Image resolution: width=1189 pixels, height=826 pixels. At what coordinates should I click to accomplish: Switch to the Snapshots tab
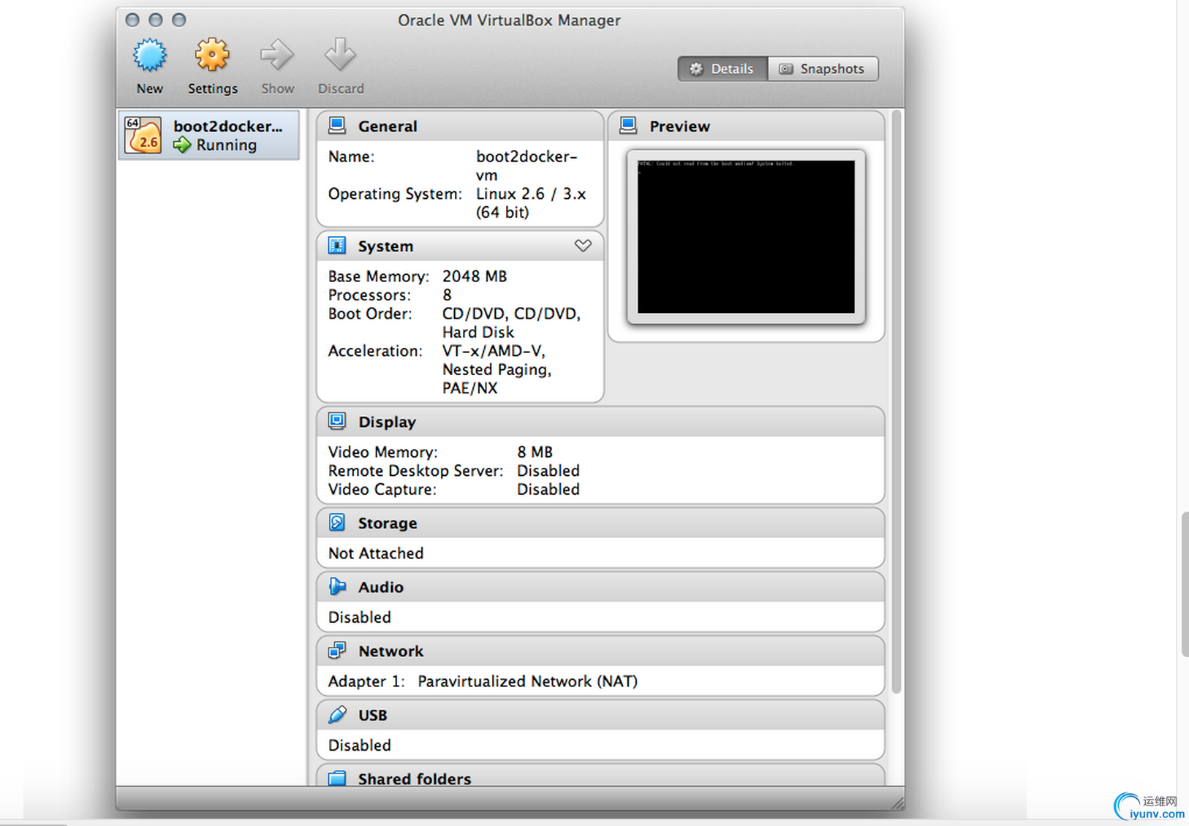tap(823, 69)
